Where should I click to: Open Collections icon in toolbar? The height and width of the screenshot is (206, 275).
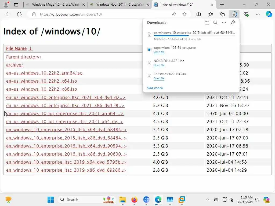tap(222, 14)
